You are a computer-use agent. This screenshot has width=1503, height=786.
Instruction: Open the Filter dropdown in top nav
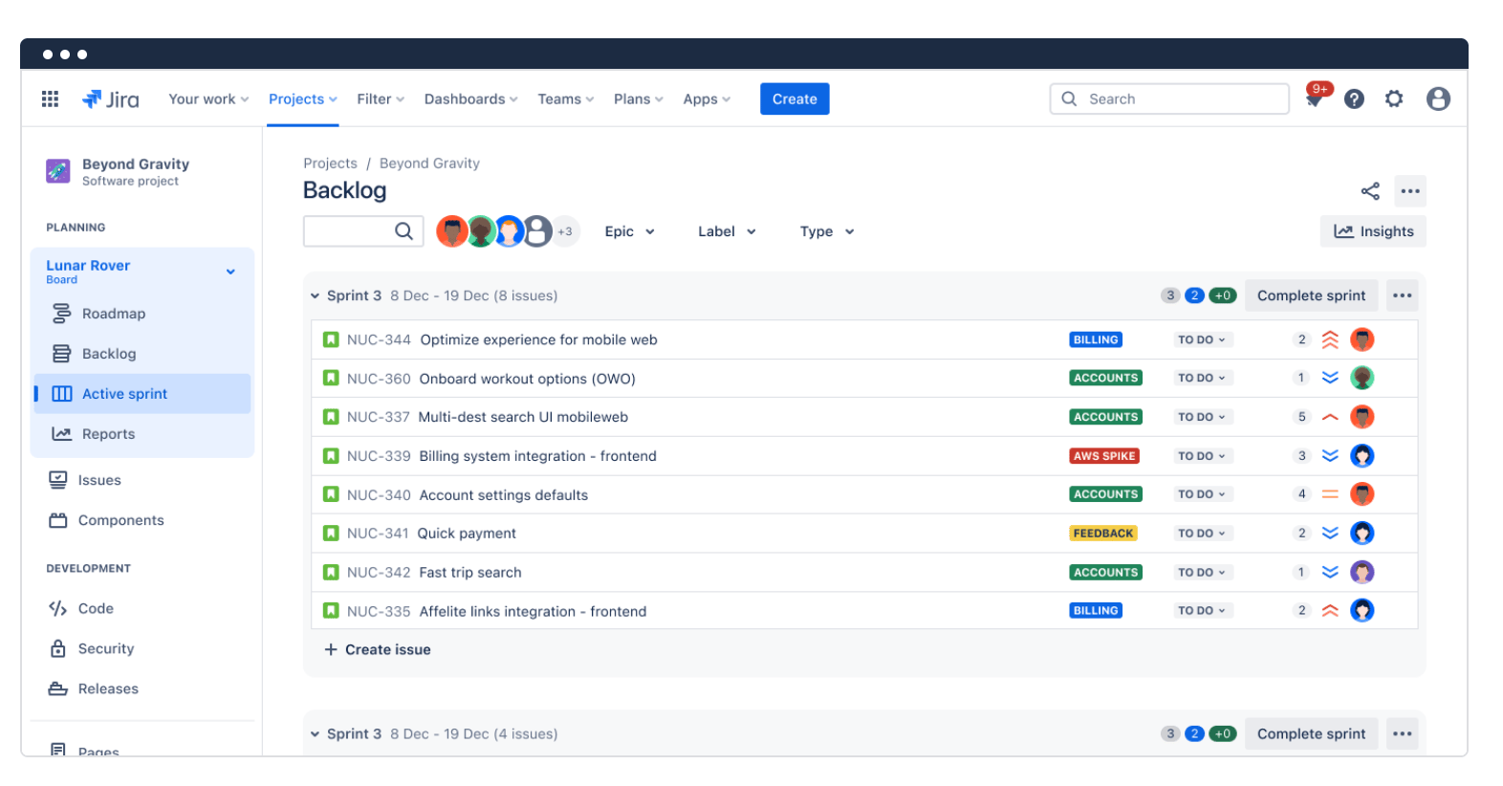click(x=381, y=98)
